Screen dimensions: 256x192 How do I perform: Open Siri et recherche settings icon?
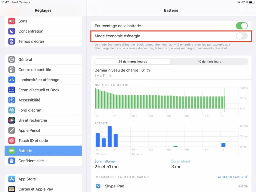pyautogui.click(x=12, y=120)
